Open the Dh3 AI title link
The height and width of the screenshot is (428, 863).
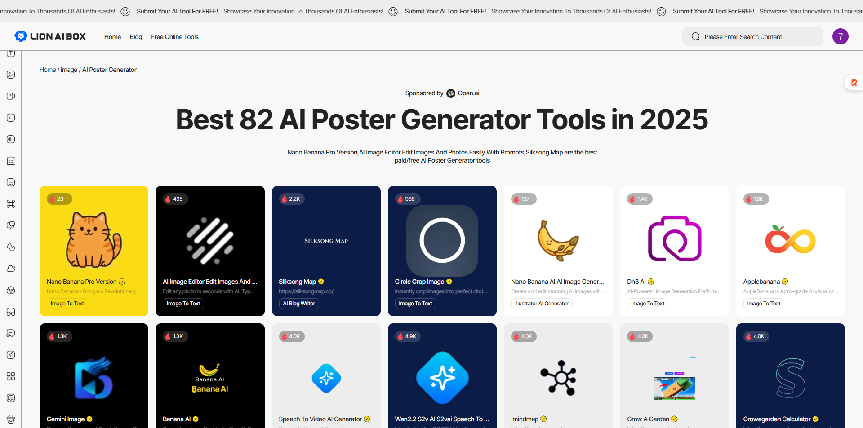[636, 282]
